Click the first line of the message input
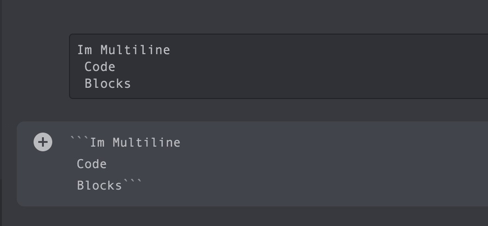The width and height of the screenshot is (488, 226). pos(125,142)
